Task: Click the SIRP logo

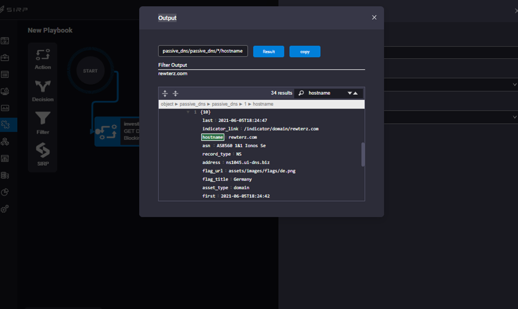Action: tap(14, 9)
